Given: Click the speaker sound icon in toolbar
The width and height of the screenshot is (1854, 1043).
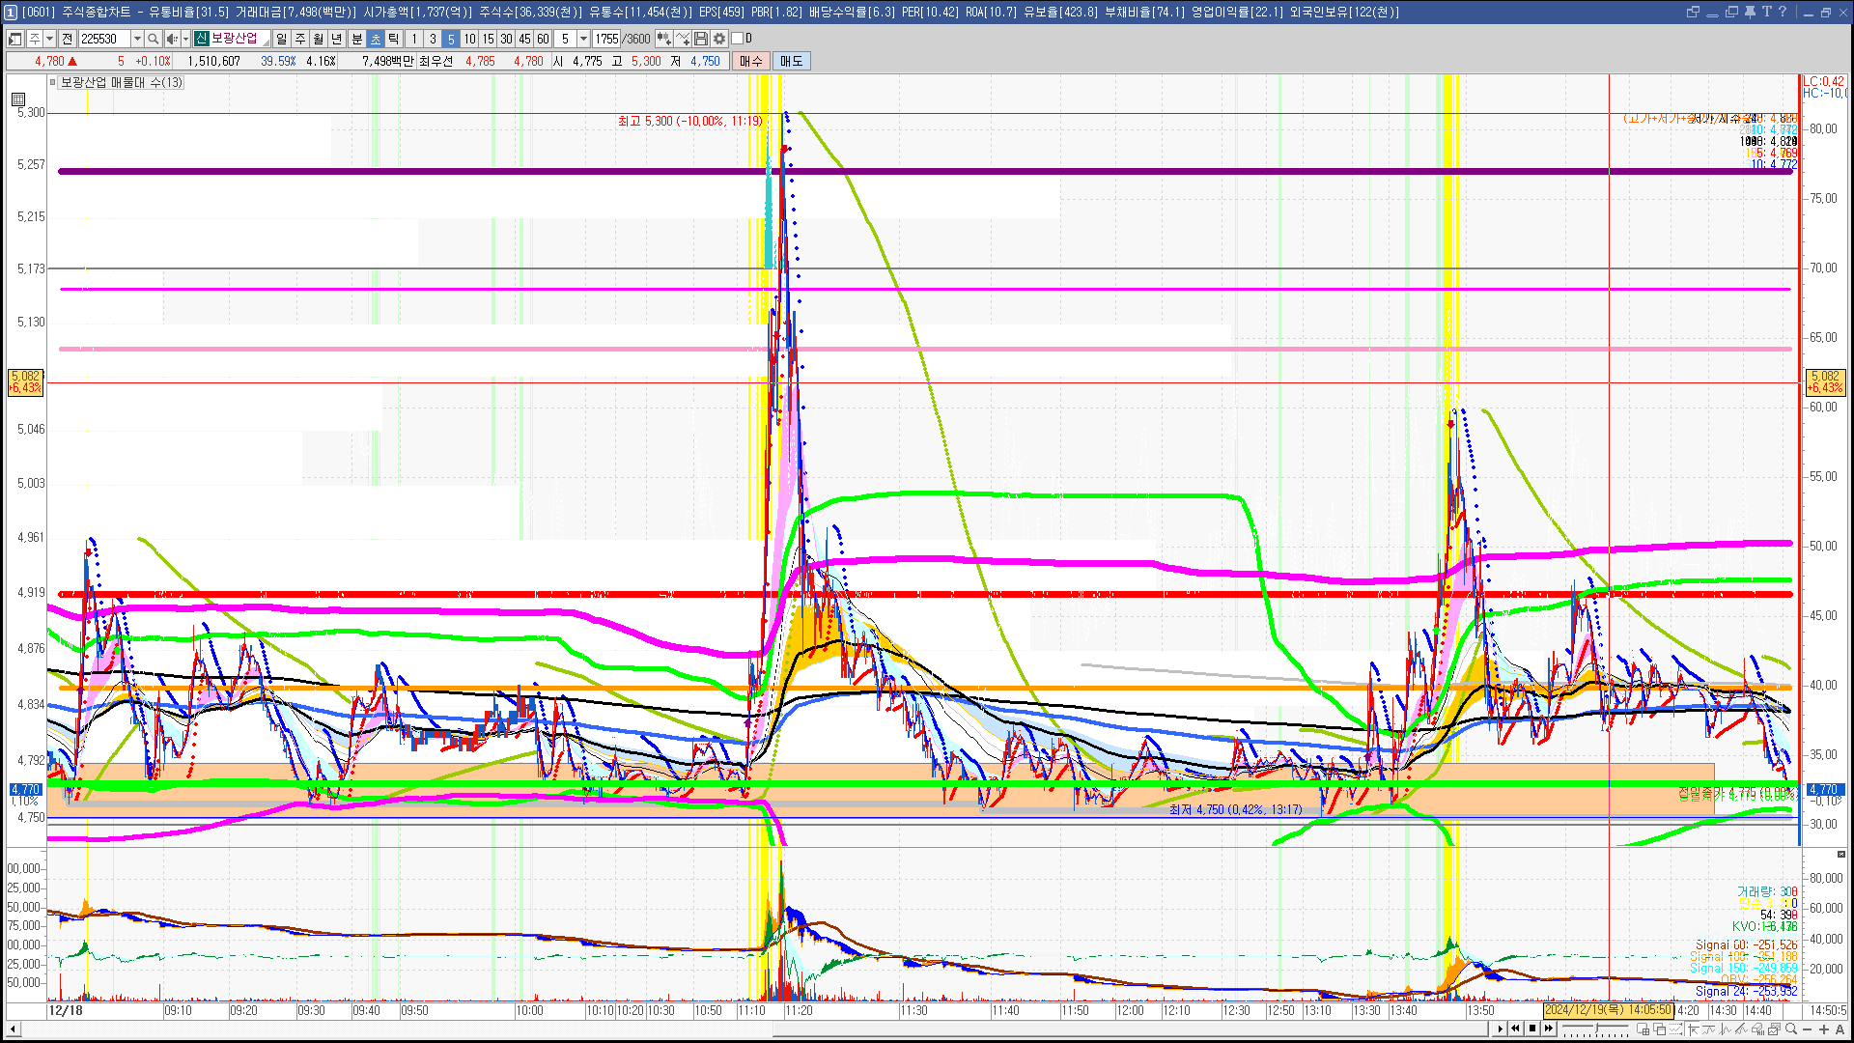Looking at the screenshot, I should (x=171, y=39).
